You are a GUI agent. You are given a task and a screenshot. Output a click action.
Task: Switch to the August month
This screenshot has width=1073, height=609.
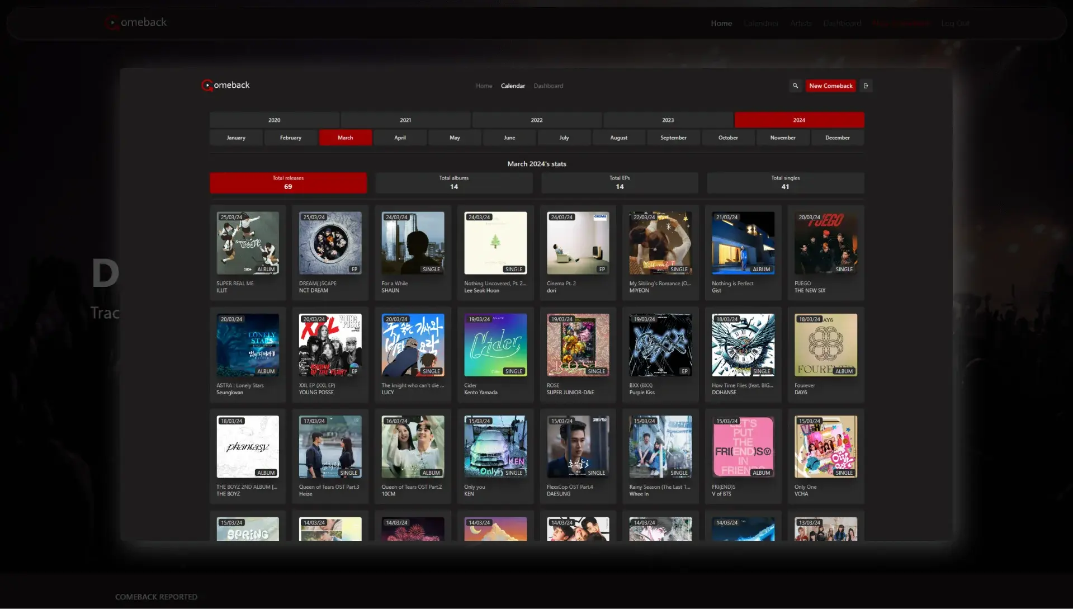click(x=618, y=138)
